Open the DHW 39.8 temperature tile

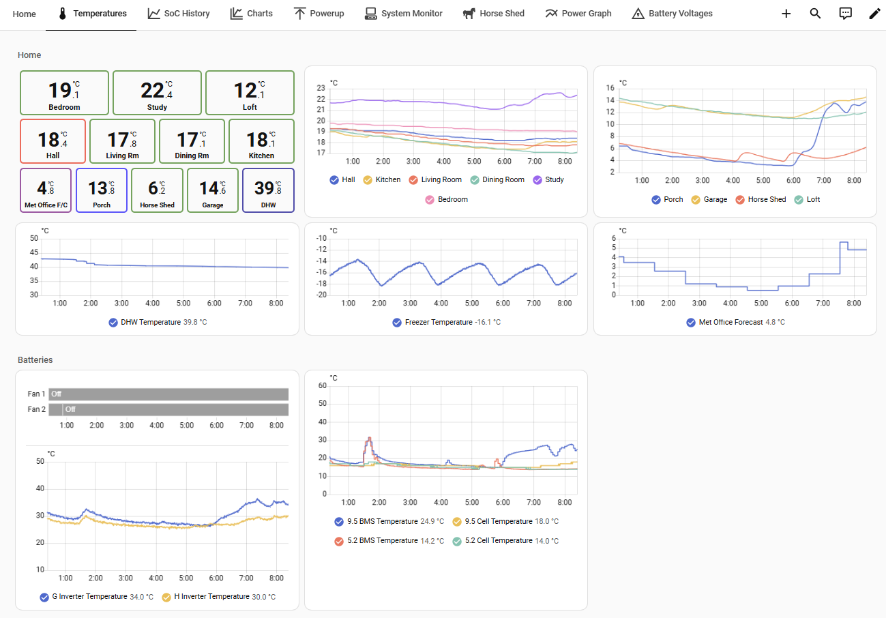tap(268, 190)
